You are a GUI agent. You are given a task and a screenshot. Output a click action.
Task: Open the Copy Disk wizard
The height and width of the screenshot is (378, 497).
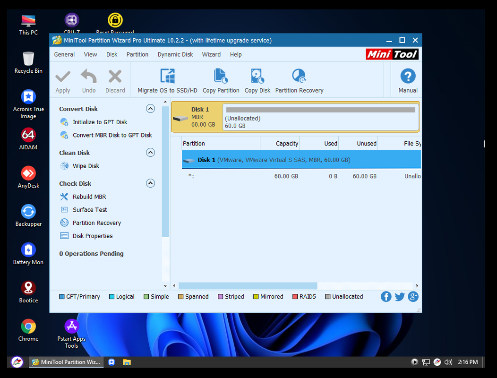point(257,81)
